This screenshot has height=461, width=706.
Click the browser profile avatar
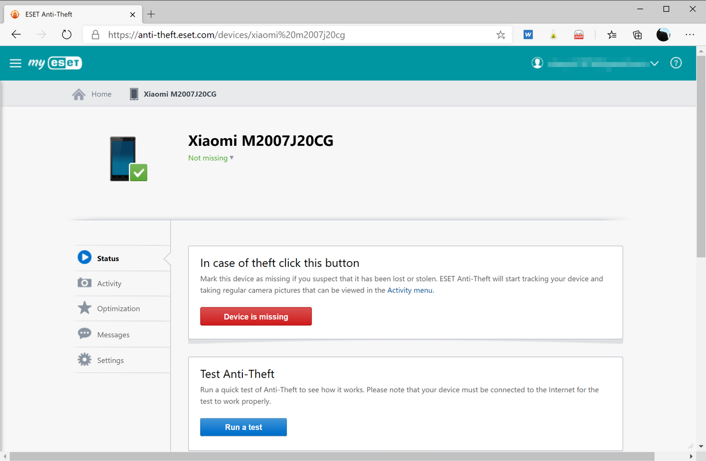pyautogui.click(x=663, y=35)
